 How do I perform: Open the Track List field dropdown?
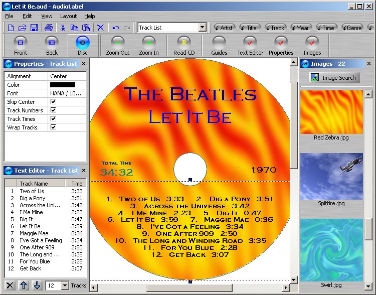[x=203, y=28]
